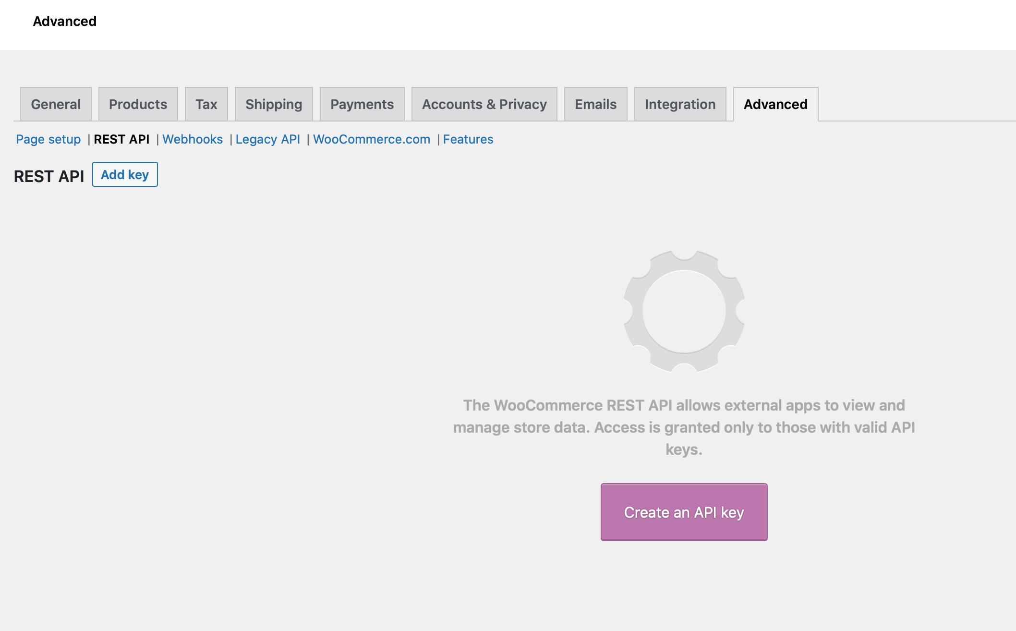Switch to the Emails tab
Image resolution: width=1016 pixels, height=631 pixels.
pos(596,104)
